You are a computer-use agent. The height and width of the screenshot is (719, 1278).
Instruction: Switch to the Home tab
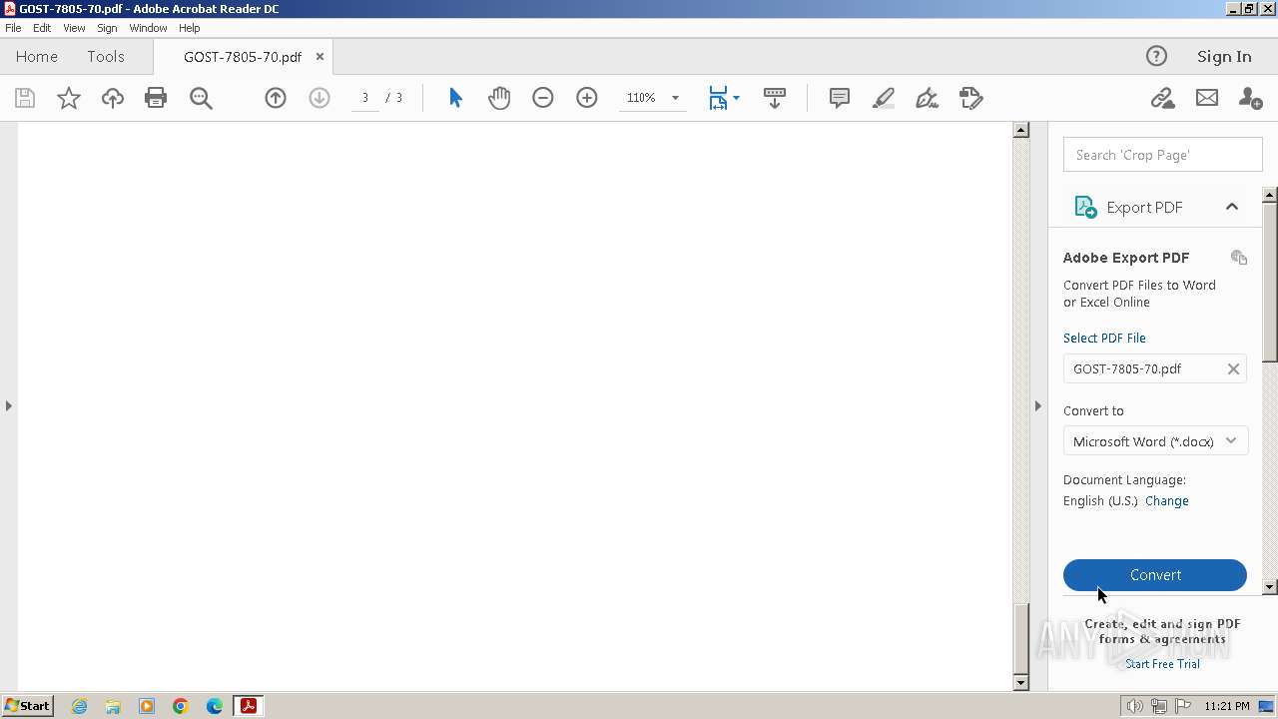37,56
